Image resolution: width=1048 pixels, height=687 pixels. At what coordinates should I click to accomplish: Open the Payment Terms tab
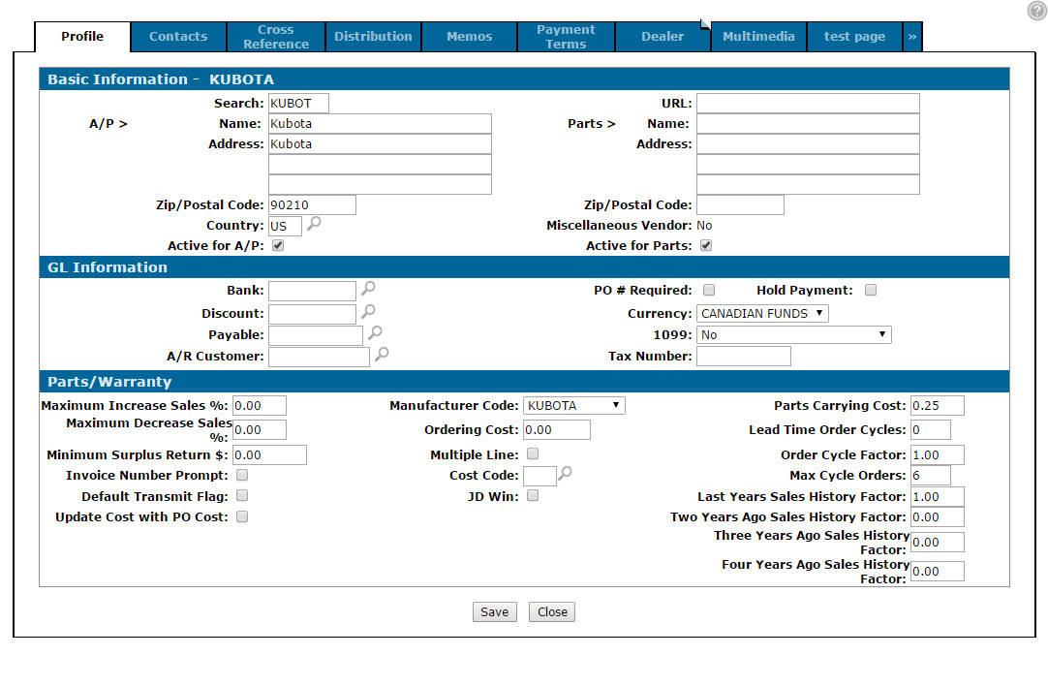[566, 37]
